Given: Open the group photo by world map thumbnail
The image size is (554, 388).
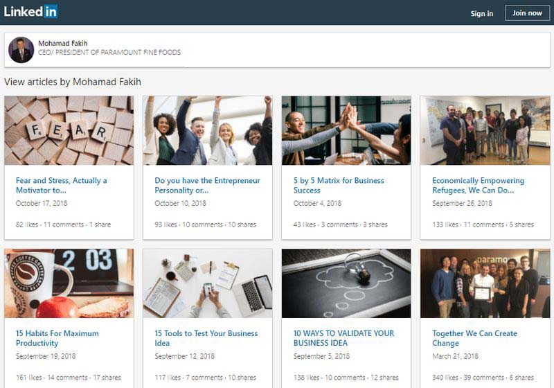Looking at the screenshot, I should 485,130.
